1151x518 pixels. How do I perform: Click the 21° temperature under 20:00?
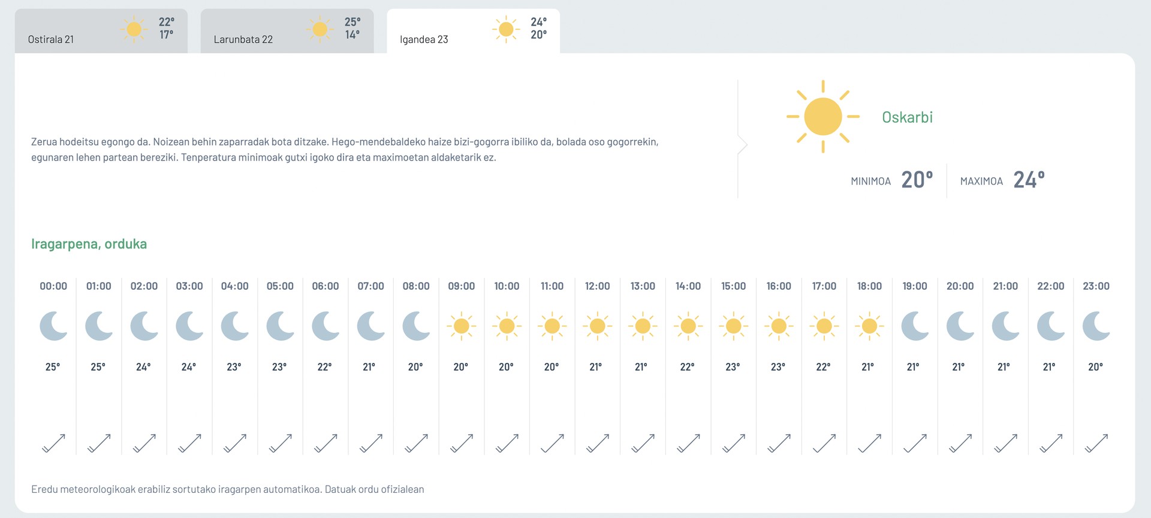(x=959, y=366)
